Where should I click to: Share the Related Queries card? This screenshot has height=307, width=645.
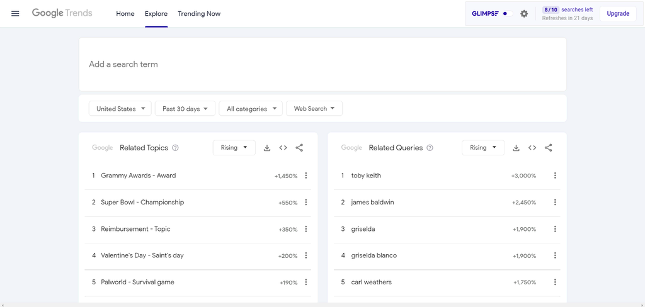point(549,148)
